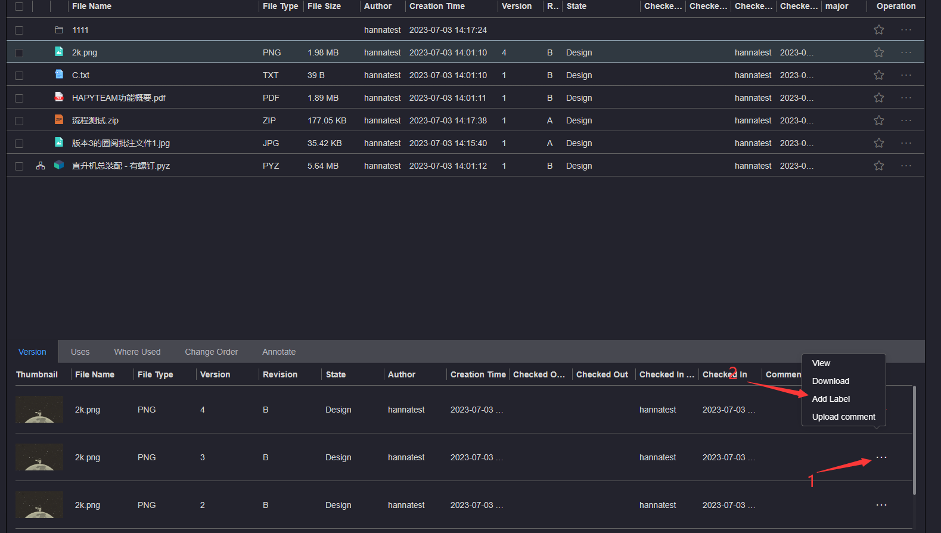Click the 1111 folder icon
The image size is (941, 533).
59,30
